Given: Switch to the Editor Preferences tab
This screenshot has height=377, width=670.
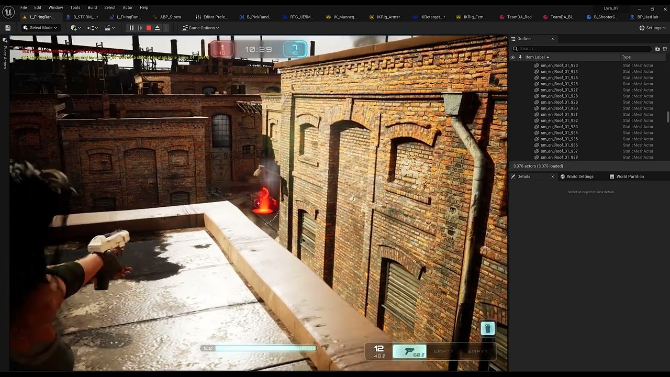Looking at the screenshot, I should click(211, 17).
